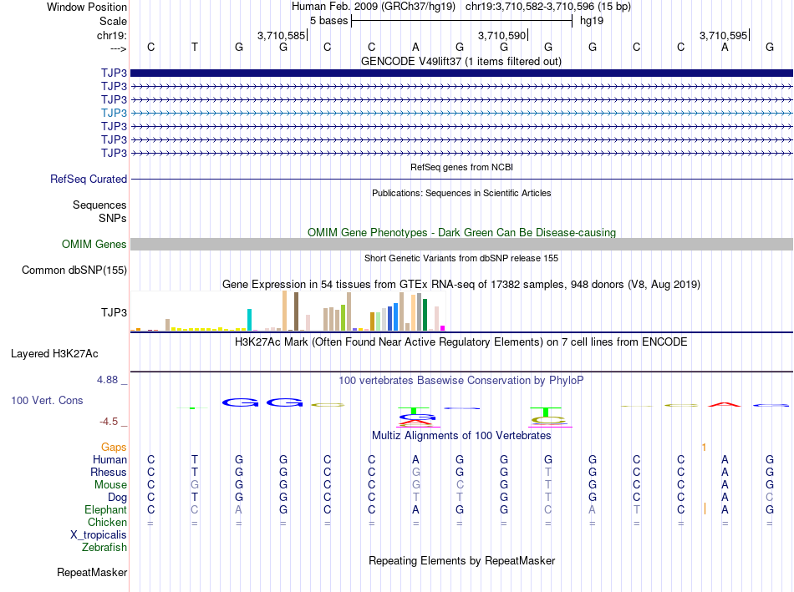Open the RefSeq genes from NCBI title

pyautogui.click(x=461, y=167)
